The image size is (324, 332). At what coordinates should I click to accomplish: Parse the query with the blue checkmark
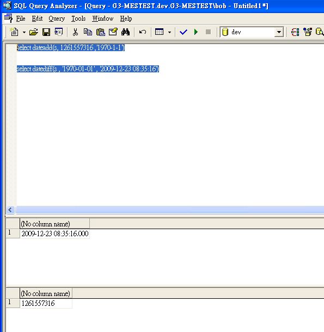184,32
